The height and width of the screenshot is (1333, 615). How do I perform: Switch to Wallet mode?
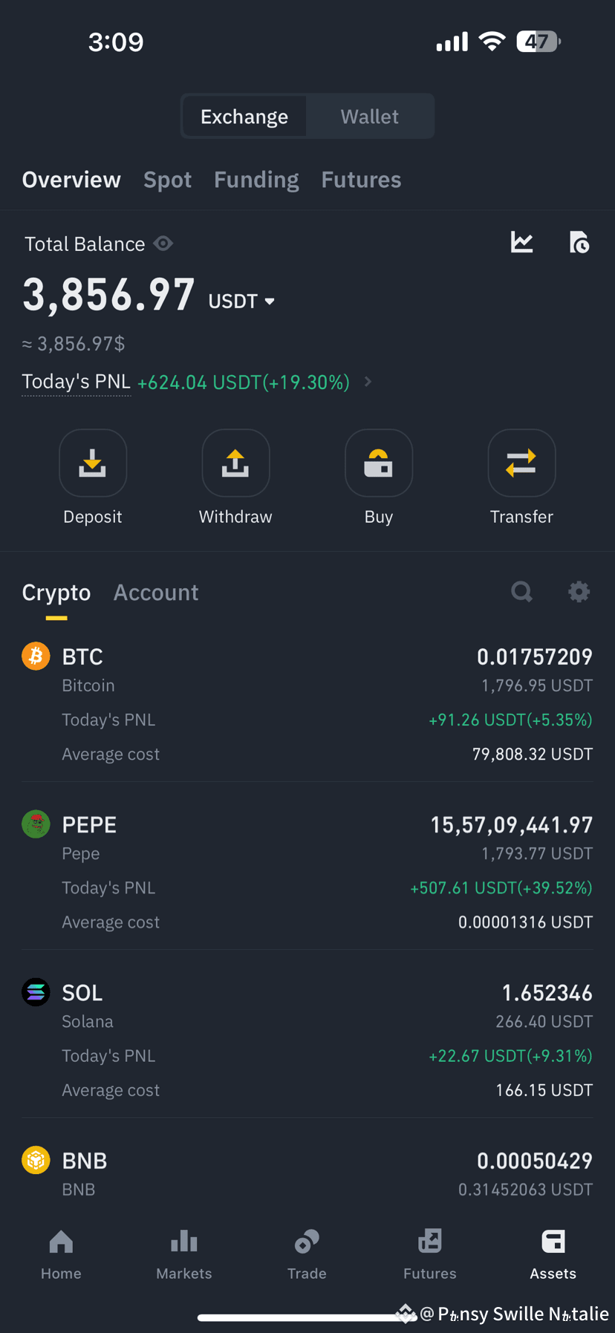pos(369,117)
